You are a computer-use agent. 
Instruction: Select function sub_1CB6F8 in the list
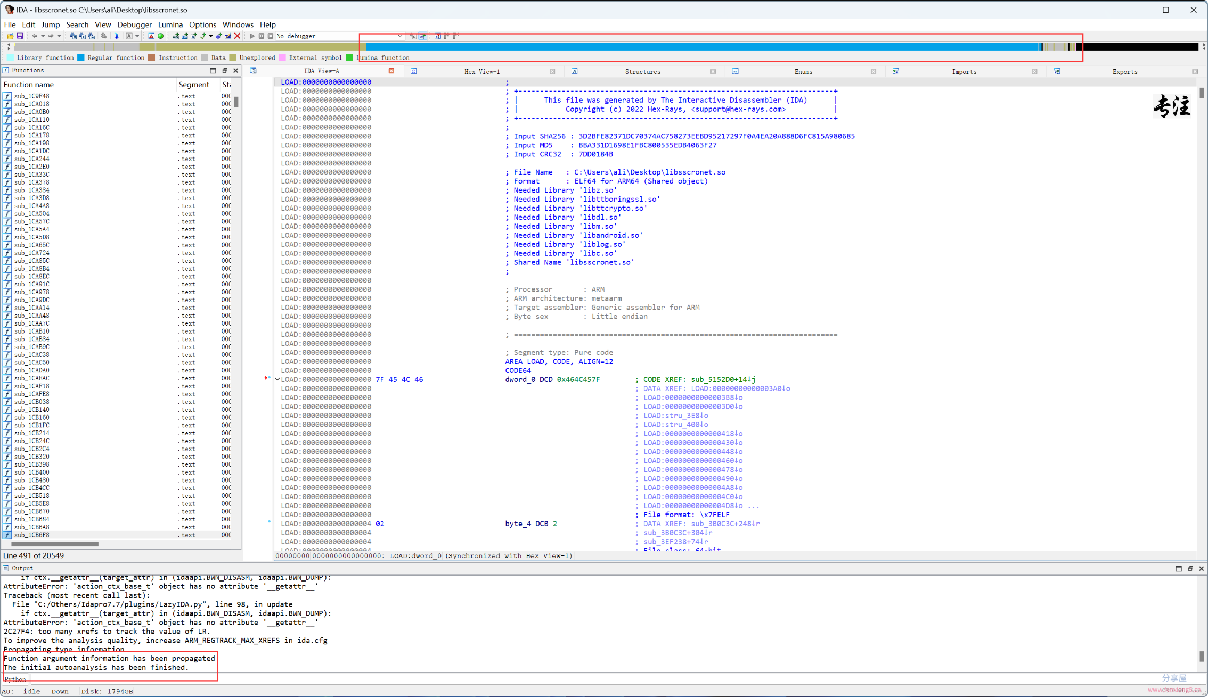(x=31, y=535)
